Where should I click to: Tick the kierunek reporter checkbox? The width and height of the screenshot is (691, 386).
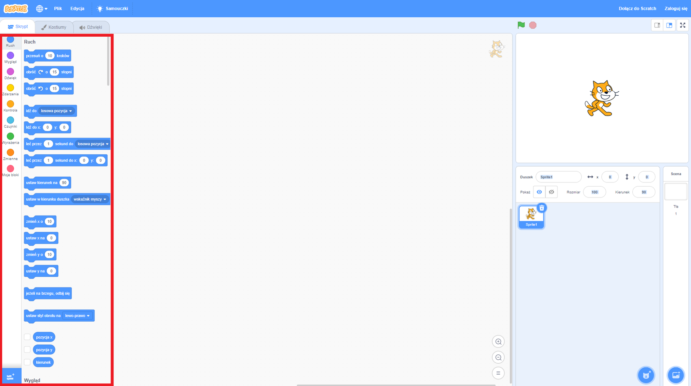27,362
